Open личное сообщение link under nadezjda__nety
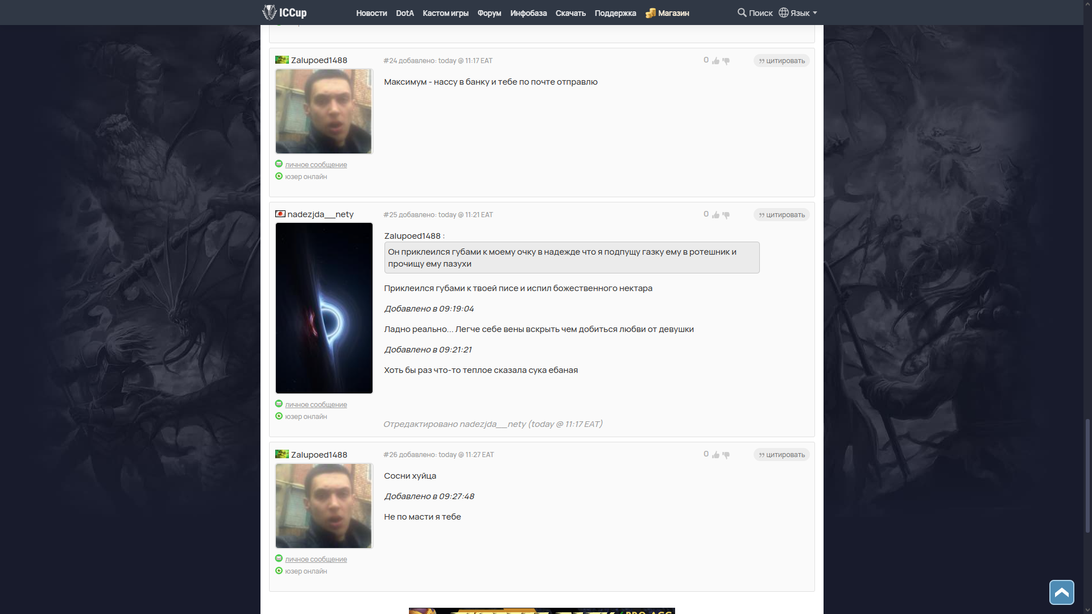This screenshot has width=1092, height=614. point(316,405)
